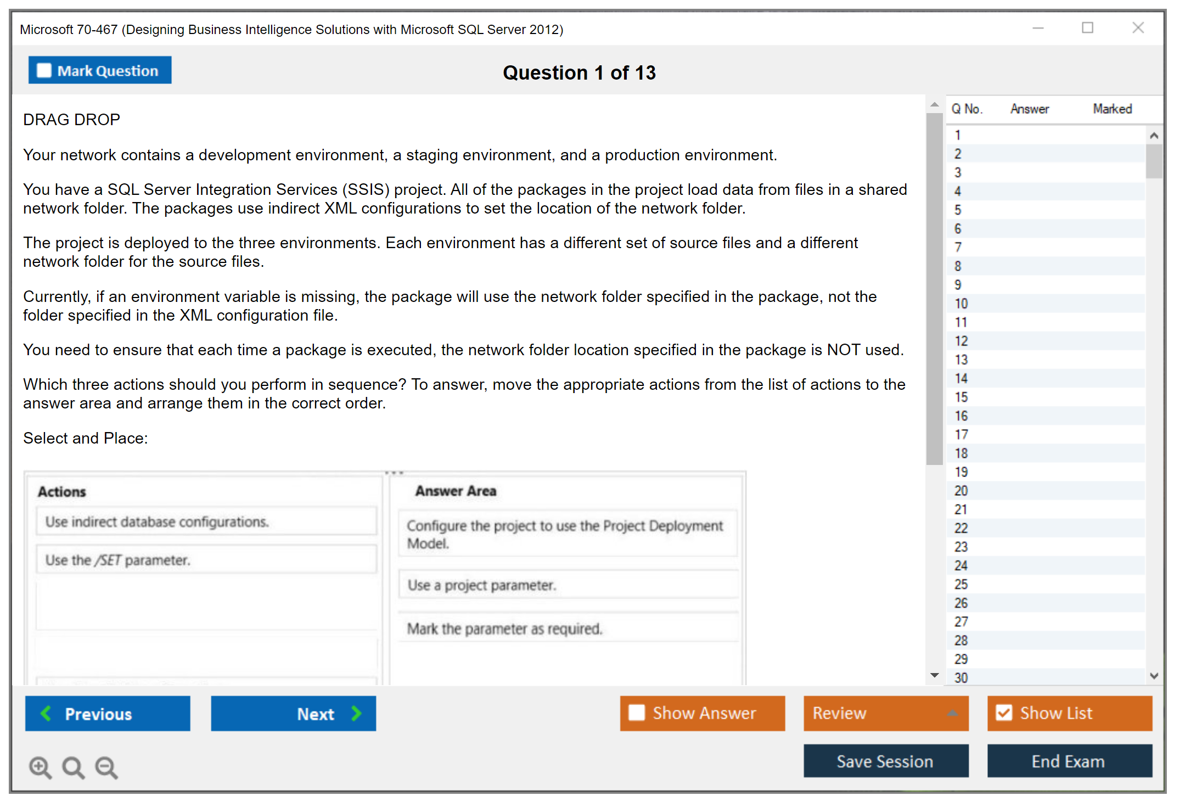The image size is (1180, 807).
Task: Click the zoom in magnifier icon
Action: pyautogui.click(x=40, y=766)
